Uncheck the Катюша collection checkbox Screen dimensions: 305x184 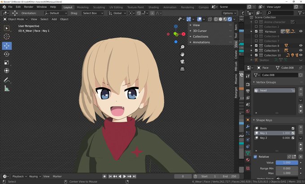(256, 31)
